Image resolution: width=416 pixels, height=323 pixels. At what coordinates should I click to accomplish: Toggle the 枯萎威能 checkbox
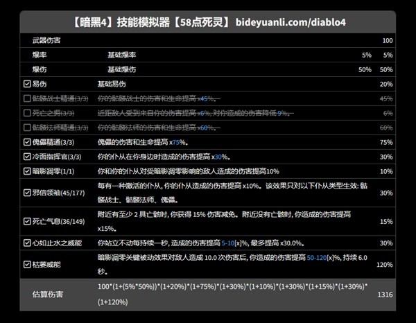(x=27, y=264)
